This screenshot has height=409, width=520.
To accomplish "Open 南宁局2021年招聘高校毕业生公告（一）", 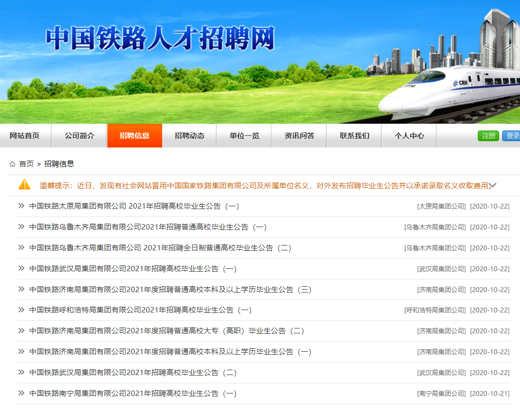I will coord(133,393).
